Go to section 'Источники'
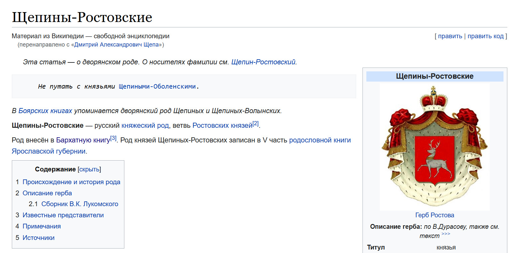Image resolution: width=515 pixels, height=253 pixels. pyautogui.click(x=38, y=238)
